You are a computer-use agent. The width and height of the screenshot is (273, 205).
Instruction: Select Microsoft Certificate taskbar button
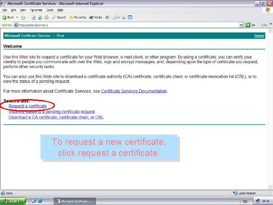pos(75,201)
